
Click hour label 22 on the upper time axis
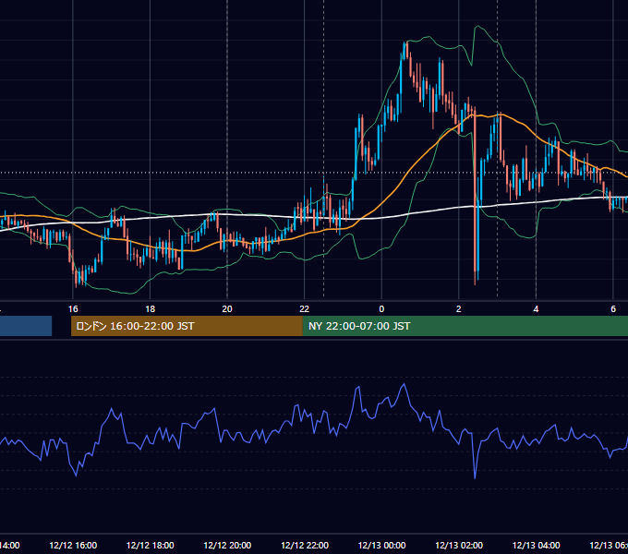point(305,309)
